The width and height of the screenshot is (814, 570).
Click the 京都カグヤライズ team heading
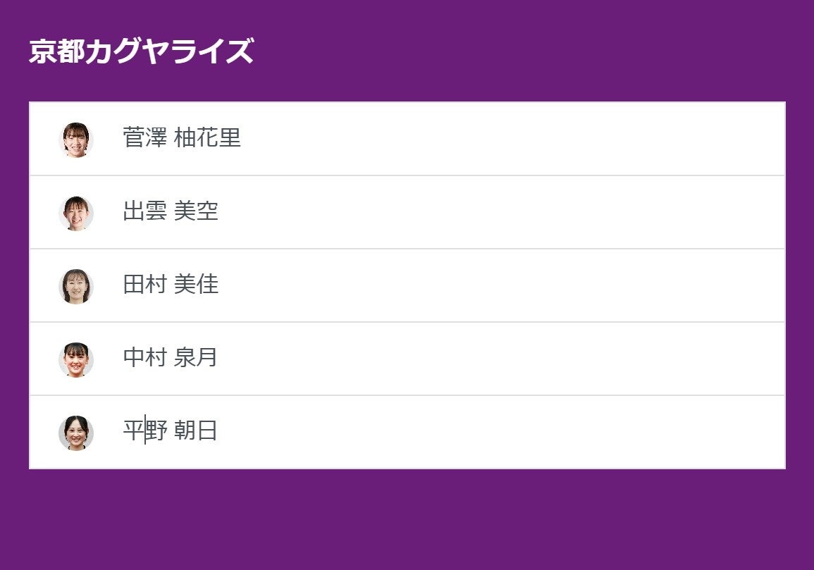(141, 51)
